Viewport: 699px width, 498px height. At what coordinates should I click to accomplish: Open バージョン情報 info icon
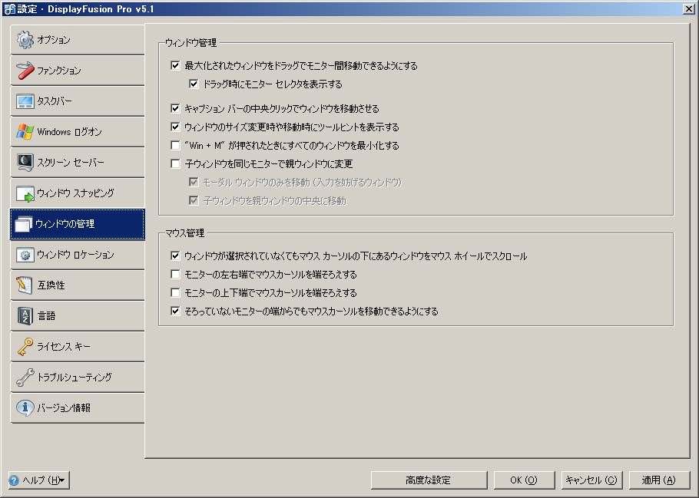(x=25, y=407)
